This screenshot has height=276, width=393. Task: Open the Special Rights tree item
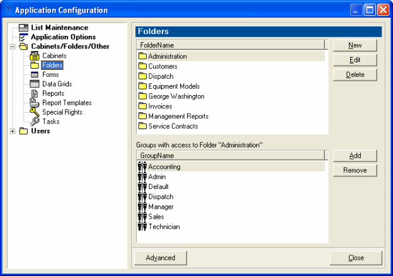(x=62, y=112)
